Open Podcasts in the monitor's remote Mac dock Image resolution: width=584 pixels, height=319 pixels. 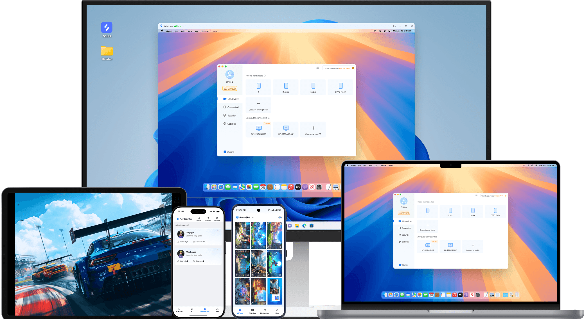pos(305,187)
